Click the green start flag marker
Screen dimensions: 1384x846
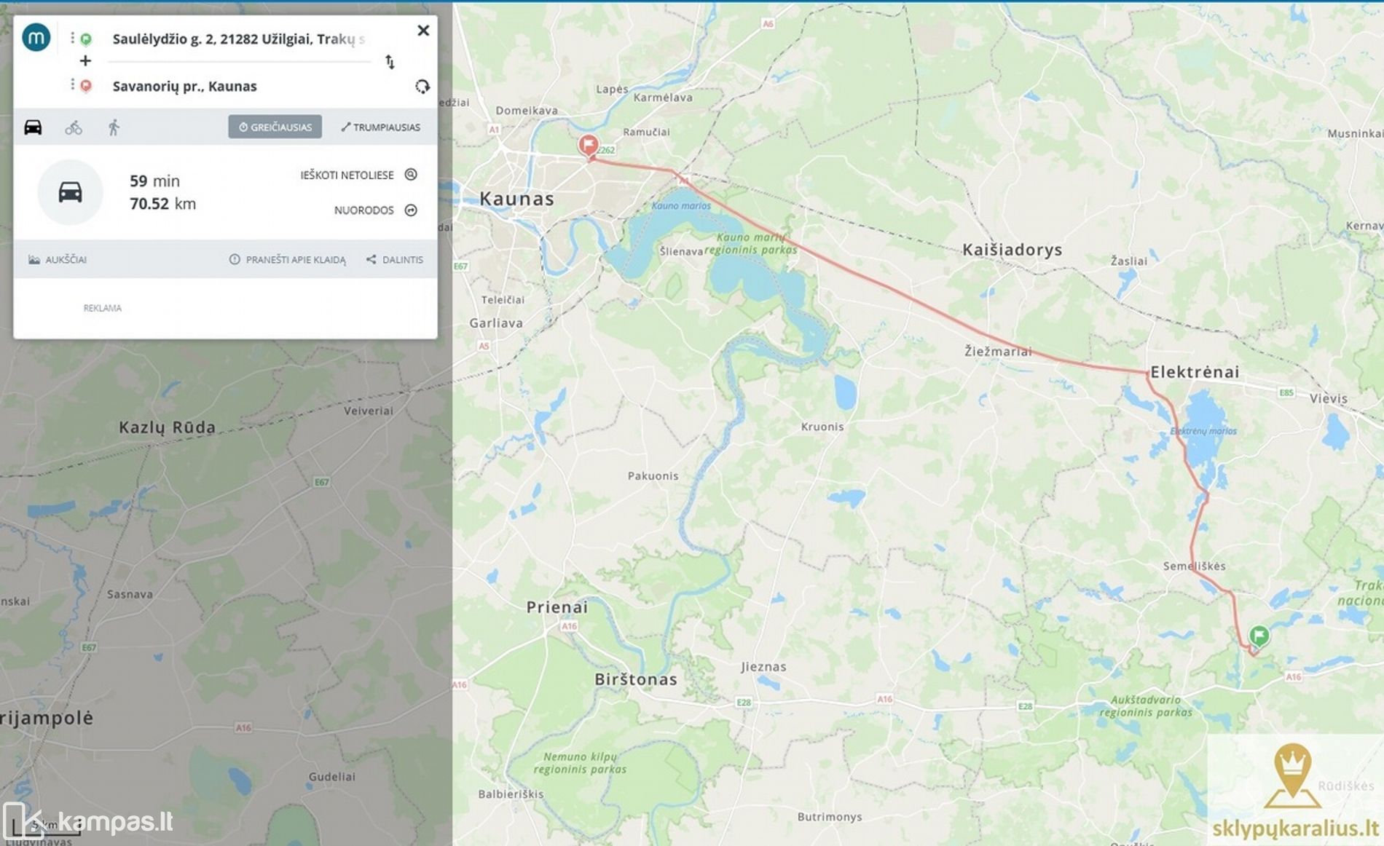click(x=1259, y=636)
